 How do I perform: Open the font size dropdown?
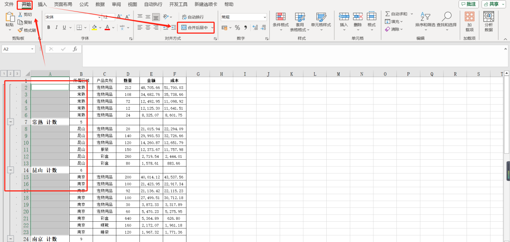pos(113,17)
